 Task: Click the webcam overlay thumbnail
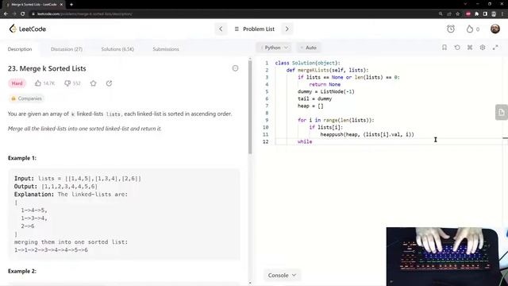pyautogui.click(x=447, y=257)
